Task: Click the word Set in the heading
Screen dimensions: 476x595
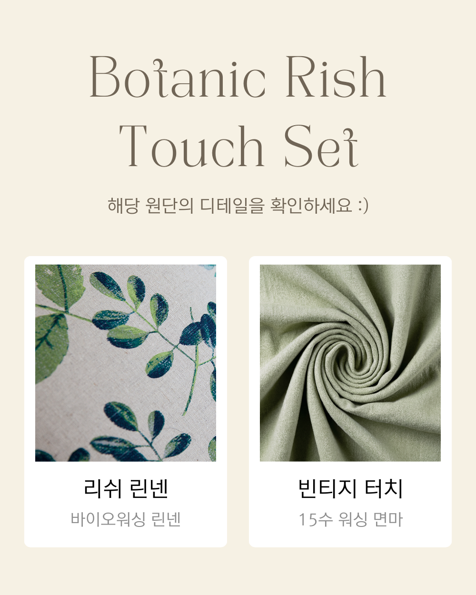Action: pos(320,146)
